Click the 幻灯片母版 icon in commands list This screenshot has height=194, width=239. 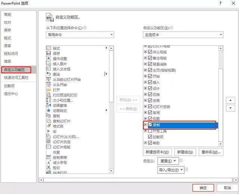click(x=49, y=147)
